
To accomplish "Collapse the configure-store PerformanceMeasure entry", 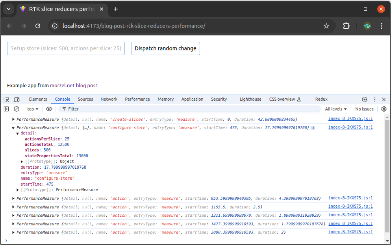I will (13, 128).
